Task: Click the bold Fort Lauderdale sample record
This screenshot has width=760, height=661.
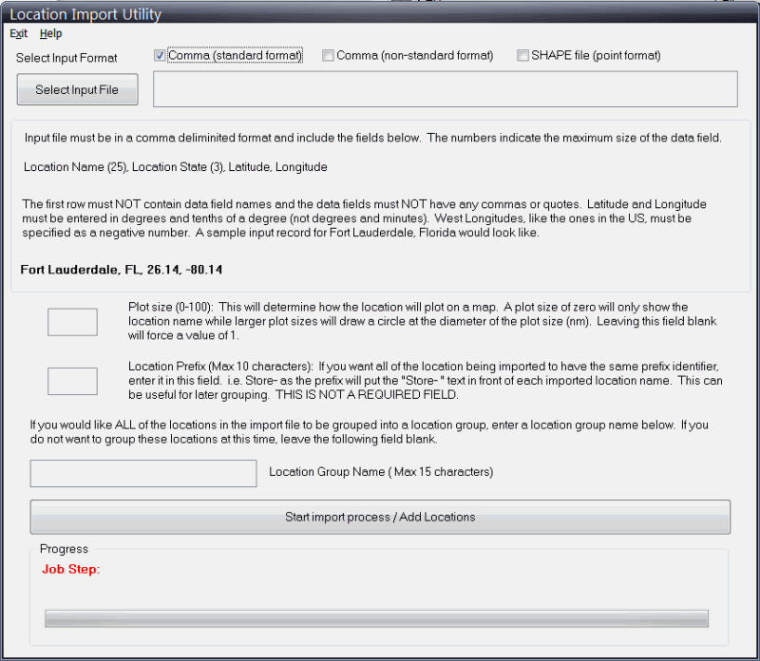Action: (x=122, y=270)
